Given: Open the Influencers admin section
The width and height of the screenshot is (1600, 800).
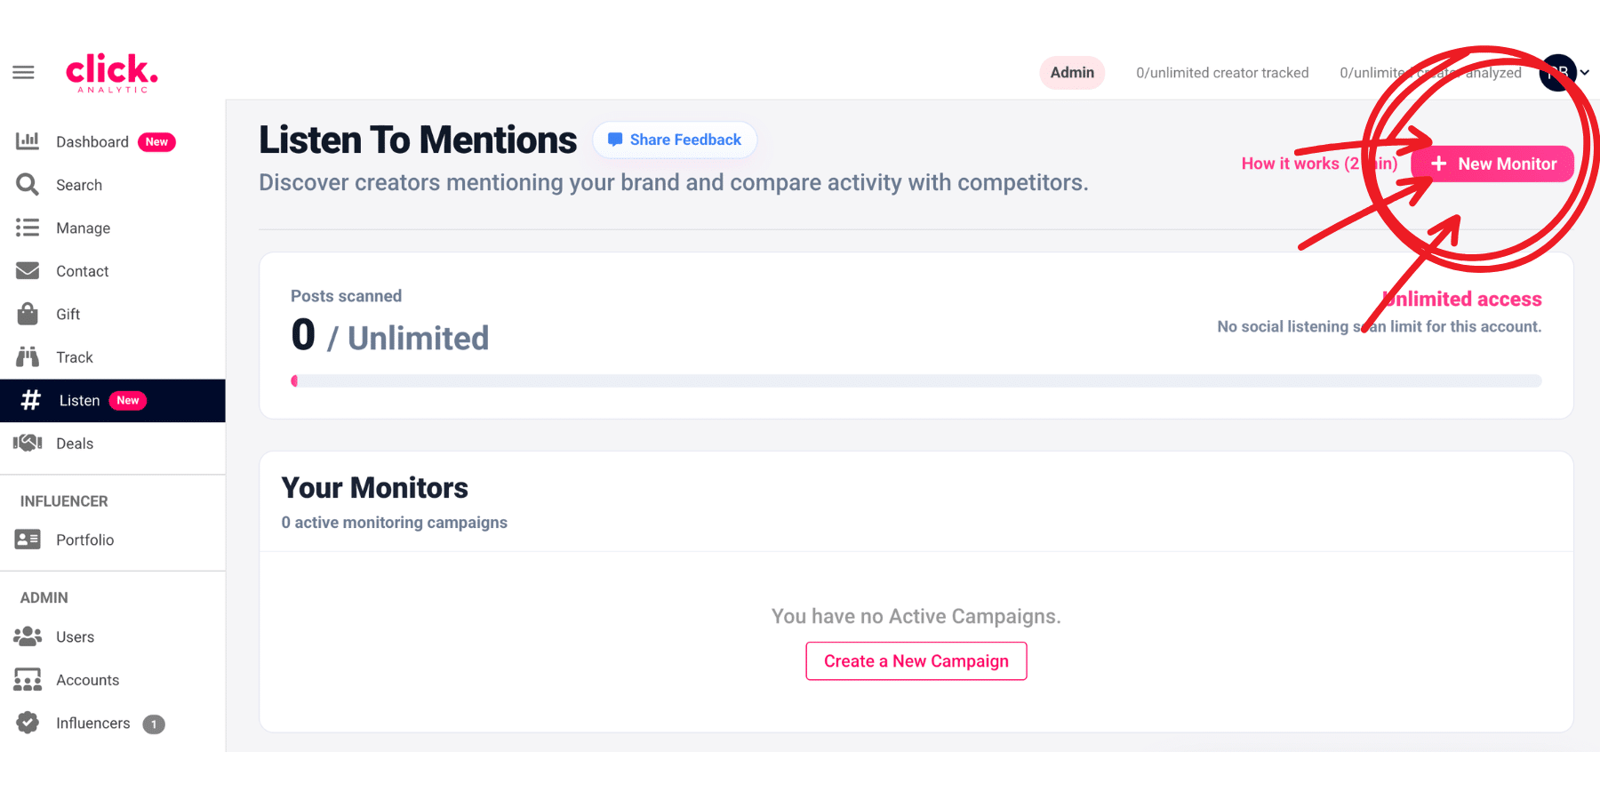Looking at the screenshot, I should point(92,723).
